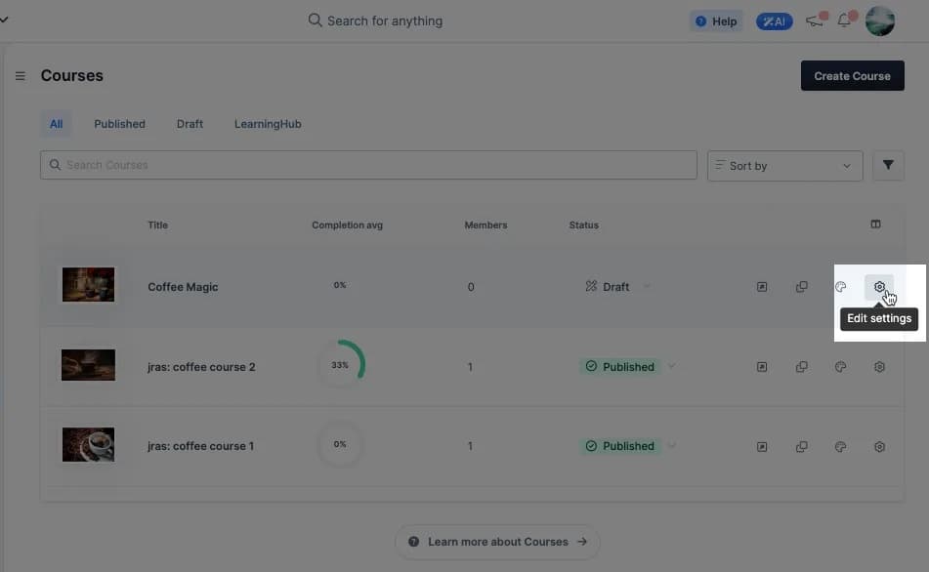Screen dimensions: 929x572
Task: Click the 0% completion value for Coffee Magic
Action: (x=340, y=285)
